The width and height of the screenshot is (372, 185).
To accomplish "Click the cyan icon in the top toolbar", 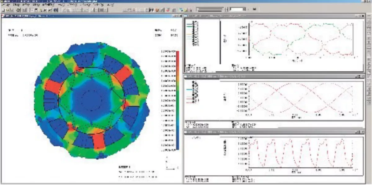I will tap(182, 10).
